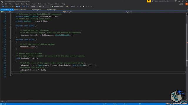
Task: Click the _viewport_Size.x *= 1.5f line
Action: pyautogui.click(x=33, y=70)
